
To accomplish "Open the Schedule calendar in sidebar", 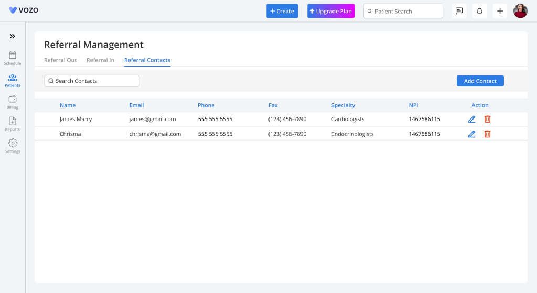I will 13,58.
